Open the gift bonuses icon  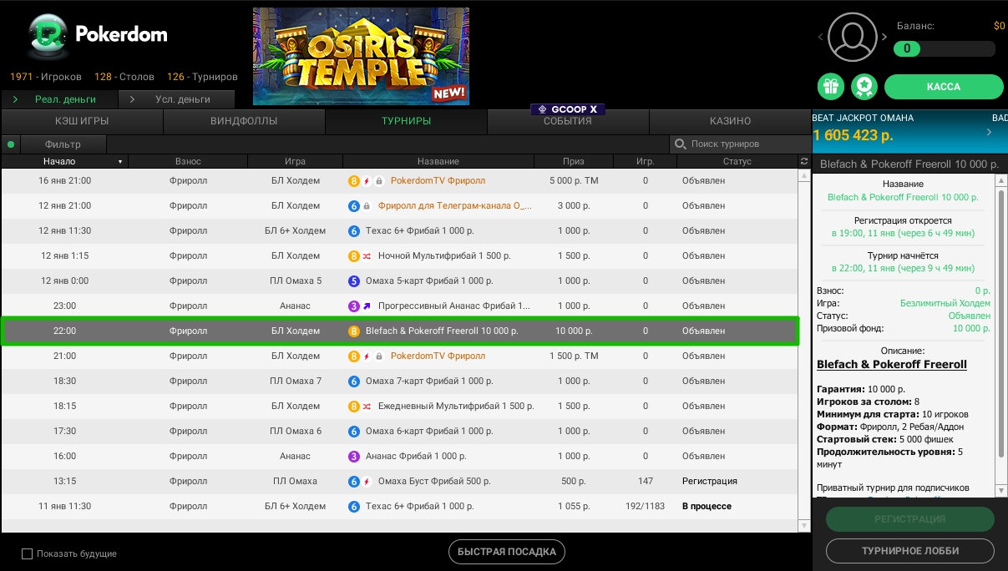pos(830,86)
